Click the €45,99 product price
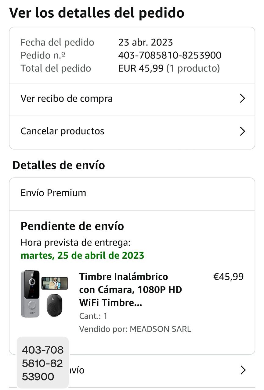Viewport: 264px width, 390px height. 228,277
